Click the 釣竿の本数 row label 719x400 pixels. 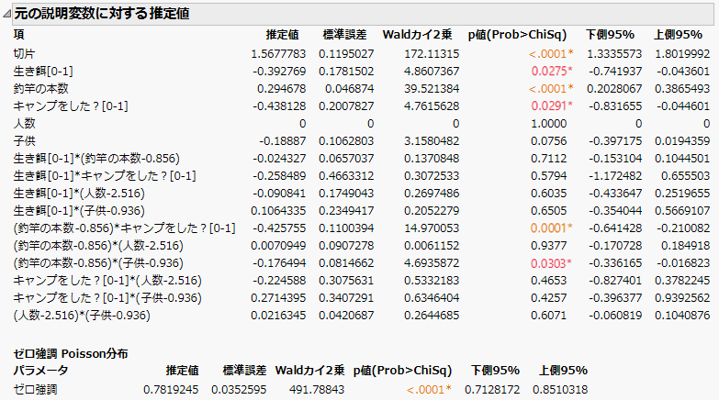point(40,88)
